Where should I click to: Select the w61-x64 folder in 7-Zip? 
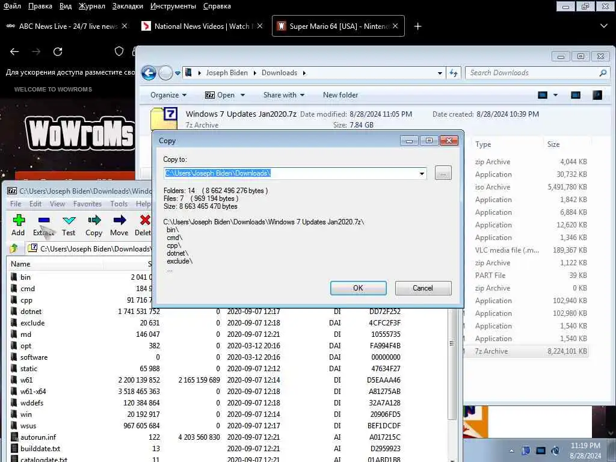(33, 392)
